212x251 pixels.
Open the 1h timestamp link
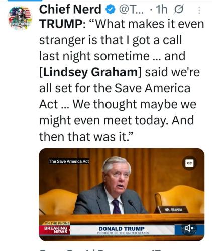[x=161, y=10]
